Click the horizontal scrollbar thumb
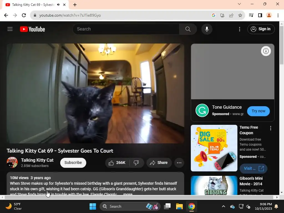This screenshot has height=213, width=284. [139, 197]
